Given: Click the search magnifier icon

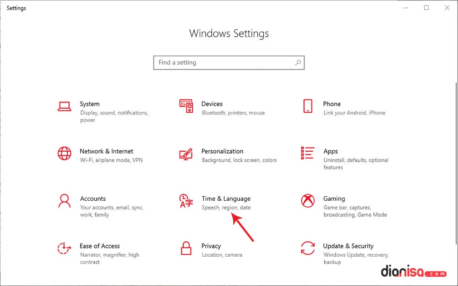Looking at the screenshot, I should click(x=298, y=62).
